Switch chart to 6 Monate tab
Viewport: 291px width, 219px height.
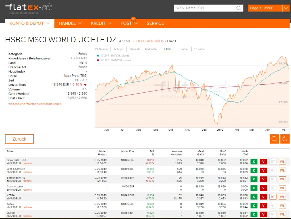(151, 49)
